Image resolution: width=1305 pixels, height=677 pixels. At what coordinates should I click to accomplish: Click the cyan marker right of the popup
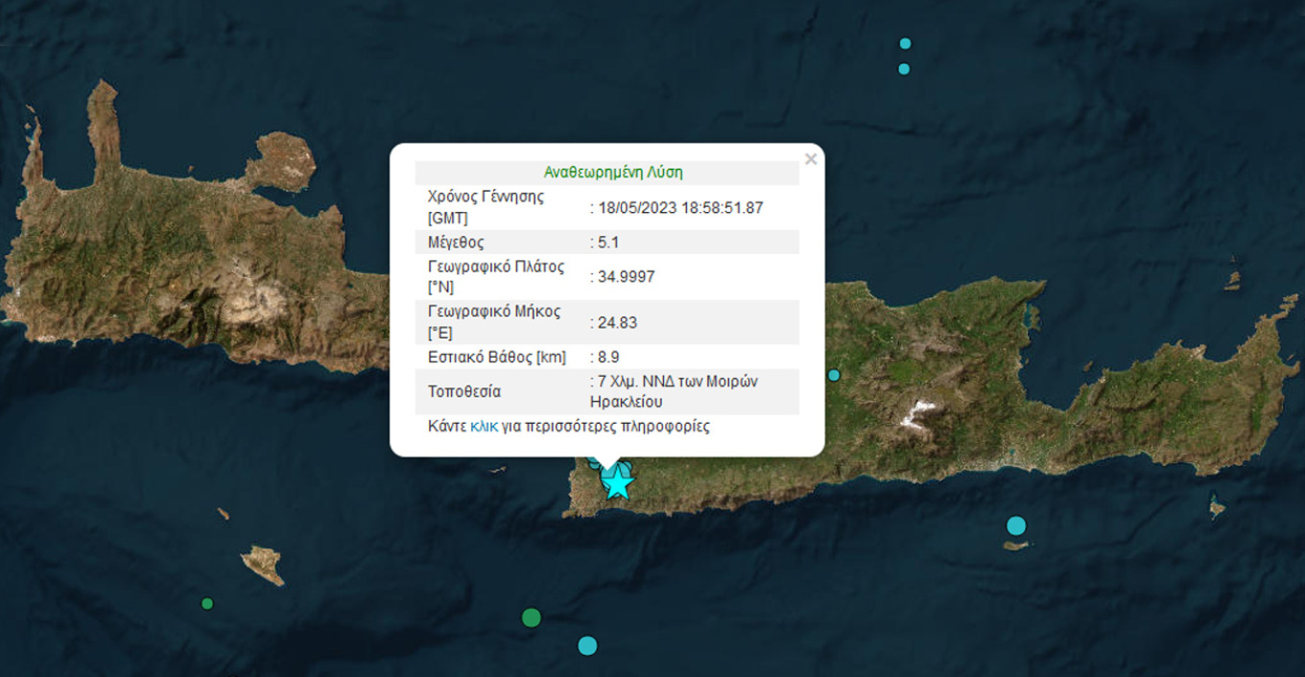(834, 375)
